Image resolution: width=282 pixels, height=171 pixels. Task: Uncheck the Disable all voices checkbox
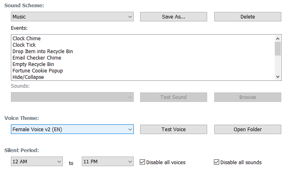click(142, 162)
